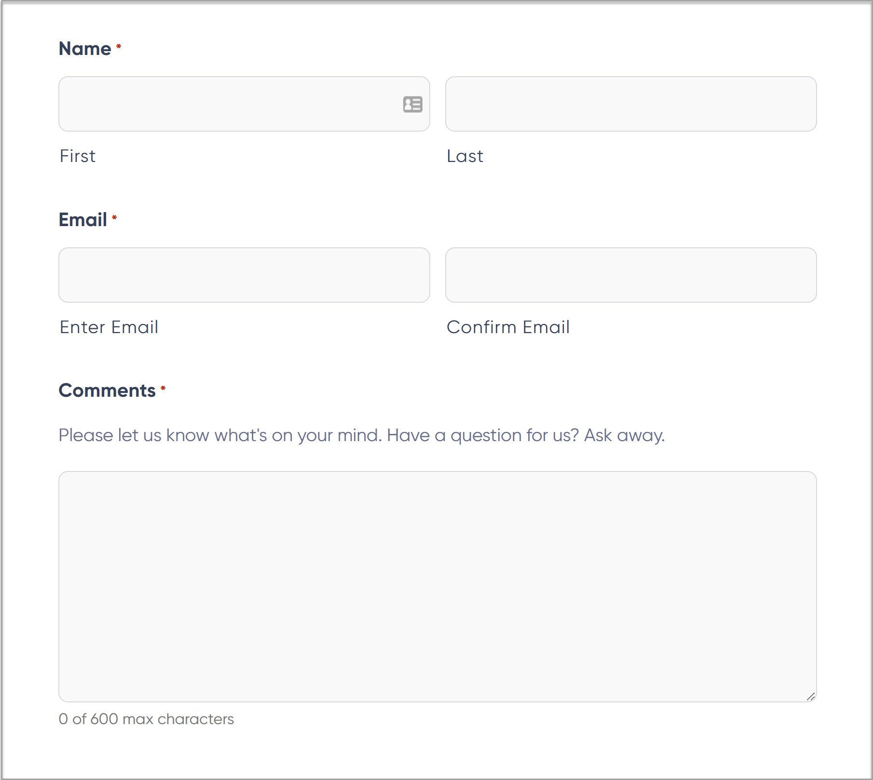Click the bold Email label
Image resolution: width=873 pixels, height=780 pixels.
tap(82, 220)
